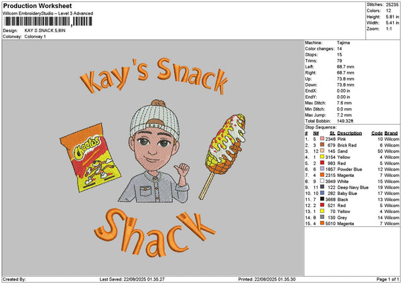The width and height of the screenshot is (402, 284).
Task: Click the "Page 1 of 1" footer
Action: click(388, 279)
